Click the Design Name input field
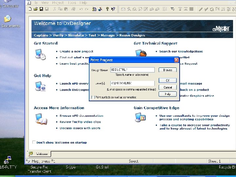236x177 pixels. coord(132,70)
